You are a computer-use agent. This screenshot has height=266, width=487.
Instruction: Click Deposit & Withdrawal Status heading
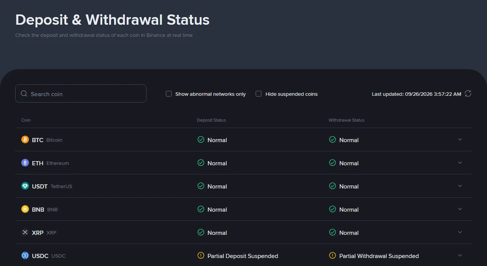click(112, 19)
